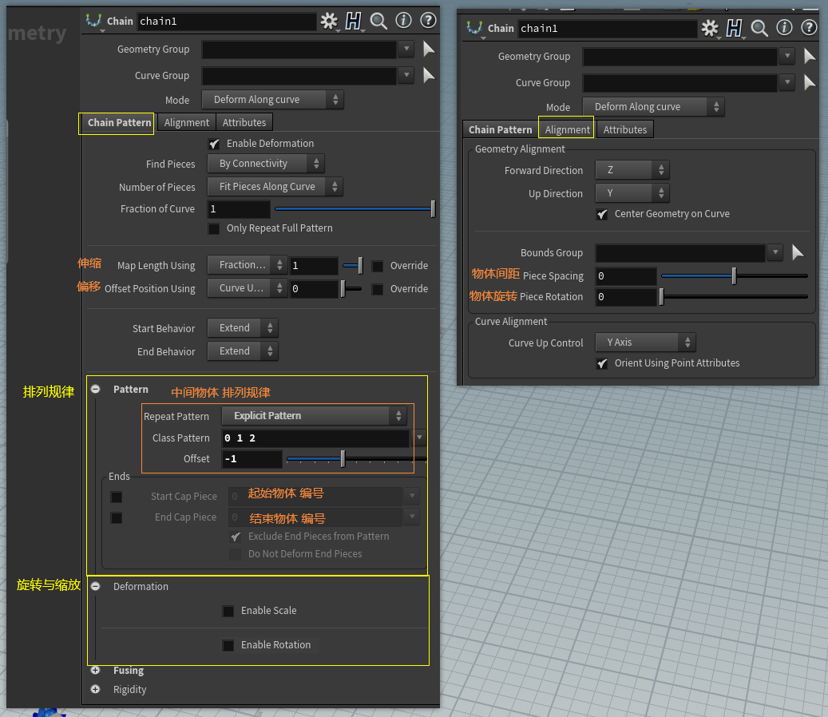This screenshot has height=717, width=828.
Task: Select Chain Pattern tab in right panel
Action: pyautogui.click(x=500, y=129)
